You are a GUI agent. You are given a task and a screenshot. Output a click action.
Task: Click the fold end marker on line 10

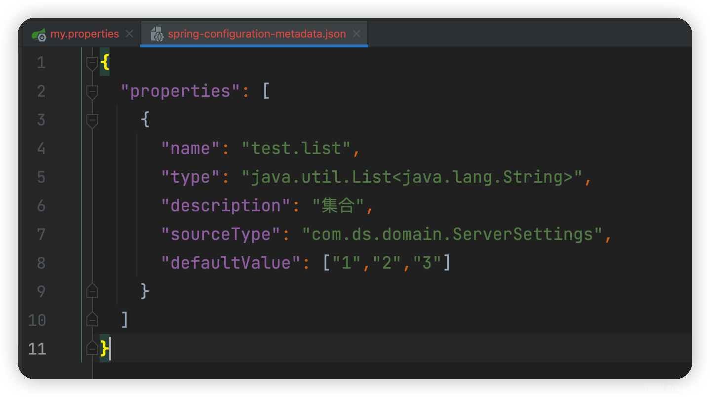(92, 320)
